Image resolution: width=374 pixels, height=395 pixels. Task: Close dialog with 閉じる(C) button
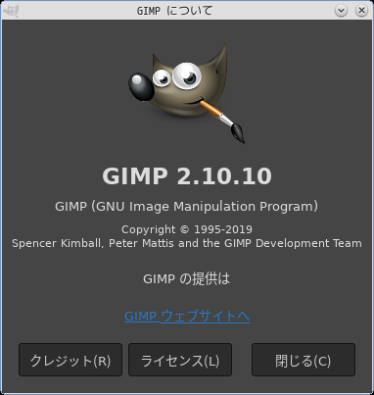pos(304,360)
